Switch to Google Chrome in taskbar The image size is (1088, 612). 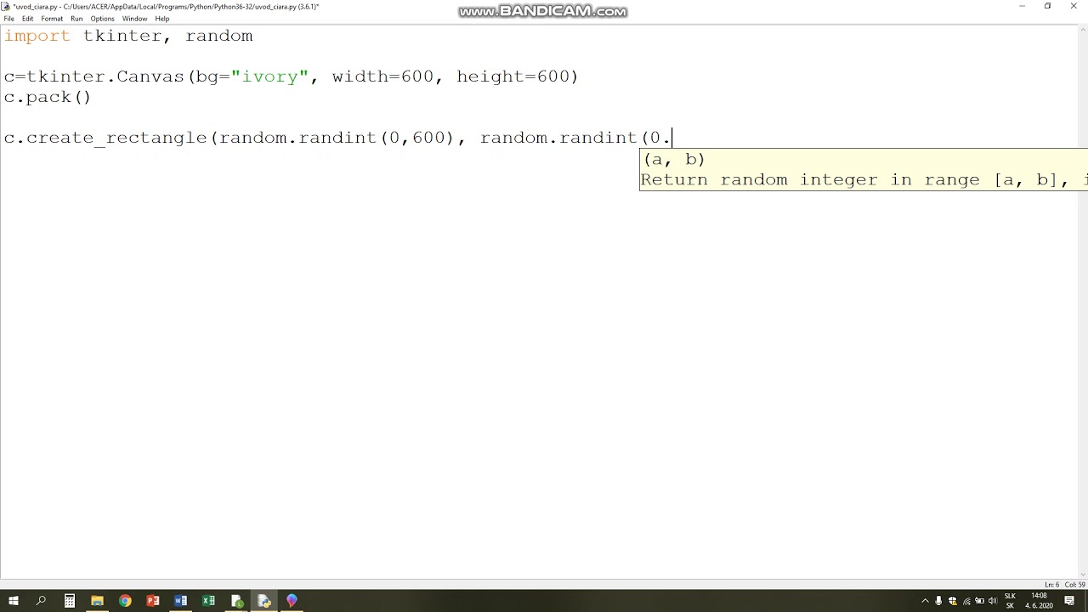pyautogui.click(x=125, y=601)
